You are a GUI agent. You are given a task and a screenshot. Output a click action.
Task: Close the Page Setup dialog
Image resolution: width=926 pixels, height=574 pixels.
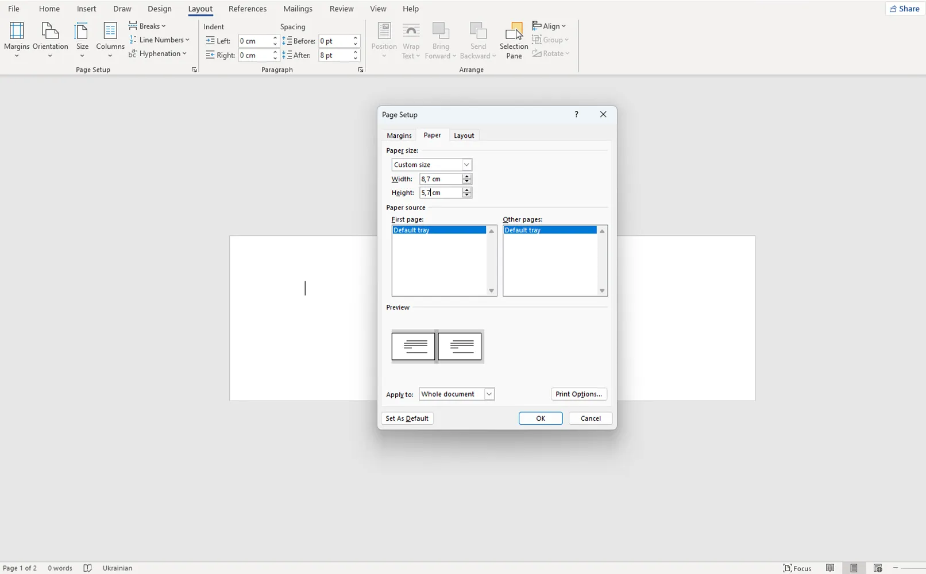603,115
